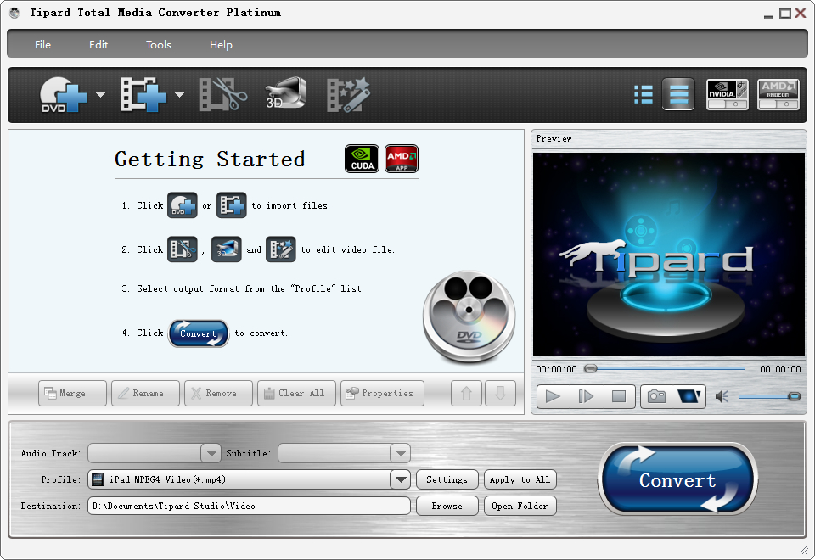The height and width of the screenshot is (560, 815).
Task: Open the Edit menu
Action: click(x=98, y=45)
